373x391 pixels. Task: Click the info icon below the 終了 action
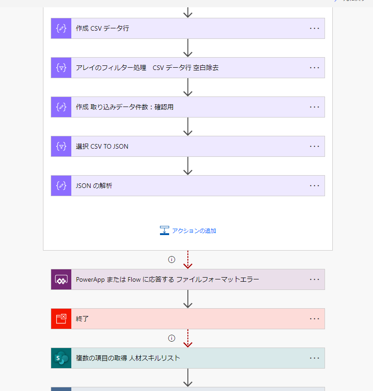(x=171, y=338)
